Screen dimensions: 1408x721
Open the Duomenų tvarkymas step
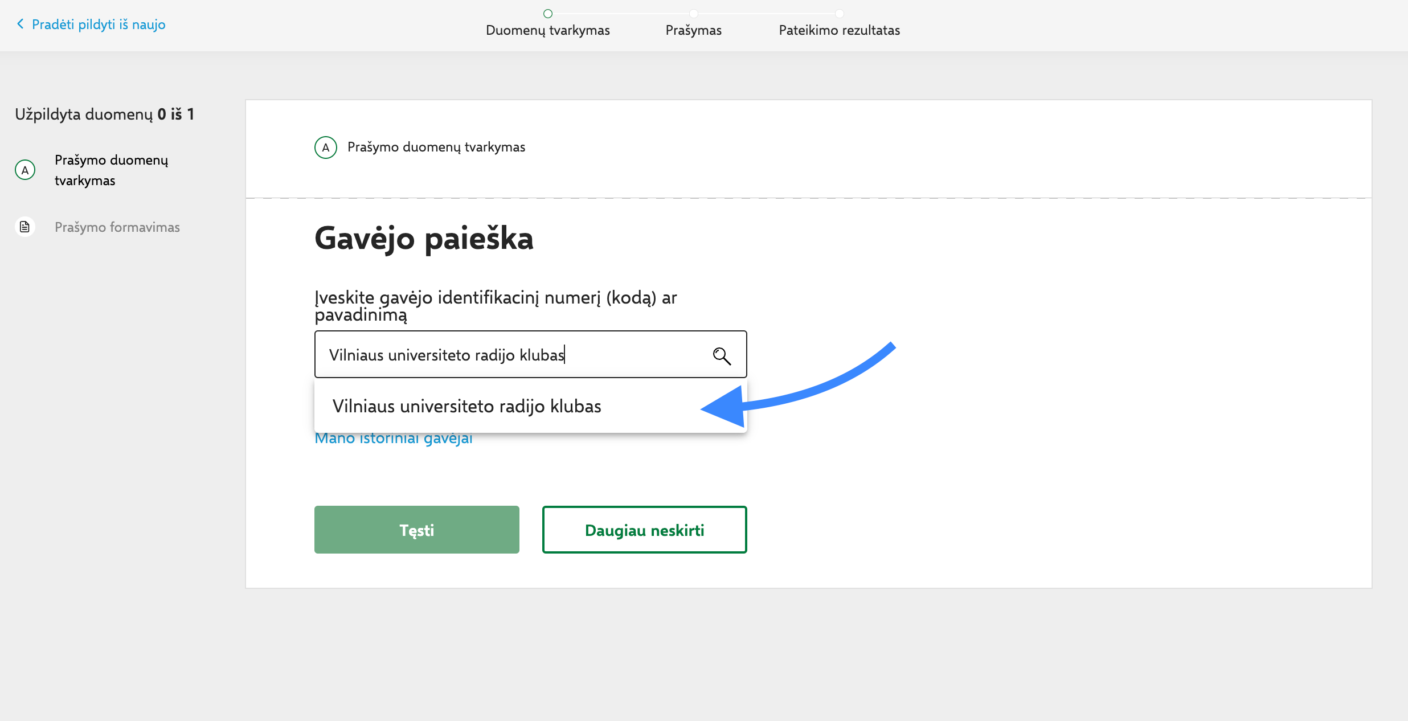pyautogui.click(x=547, y=30)
